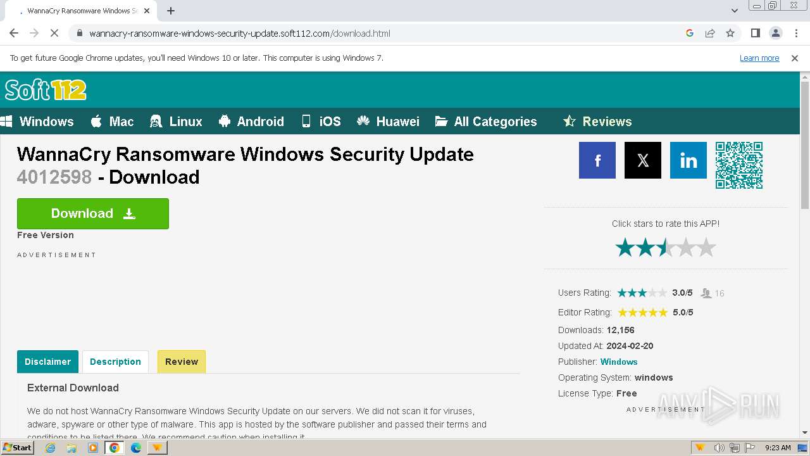Image resolution: width=810 pixels, height=456 pixels.
Task: Open File Explorer from taskbar
Action: click(x=72, y=448)
